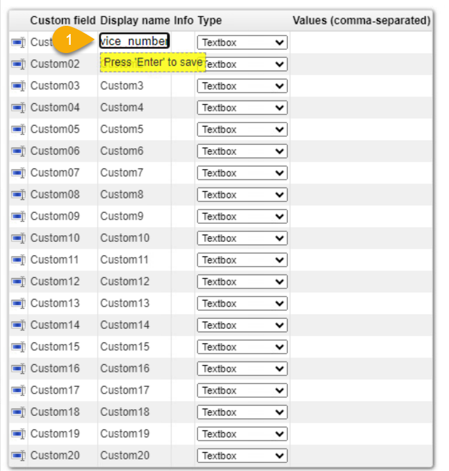Click the field icon beside Custom12

(18, 281)
